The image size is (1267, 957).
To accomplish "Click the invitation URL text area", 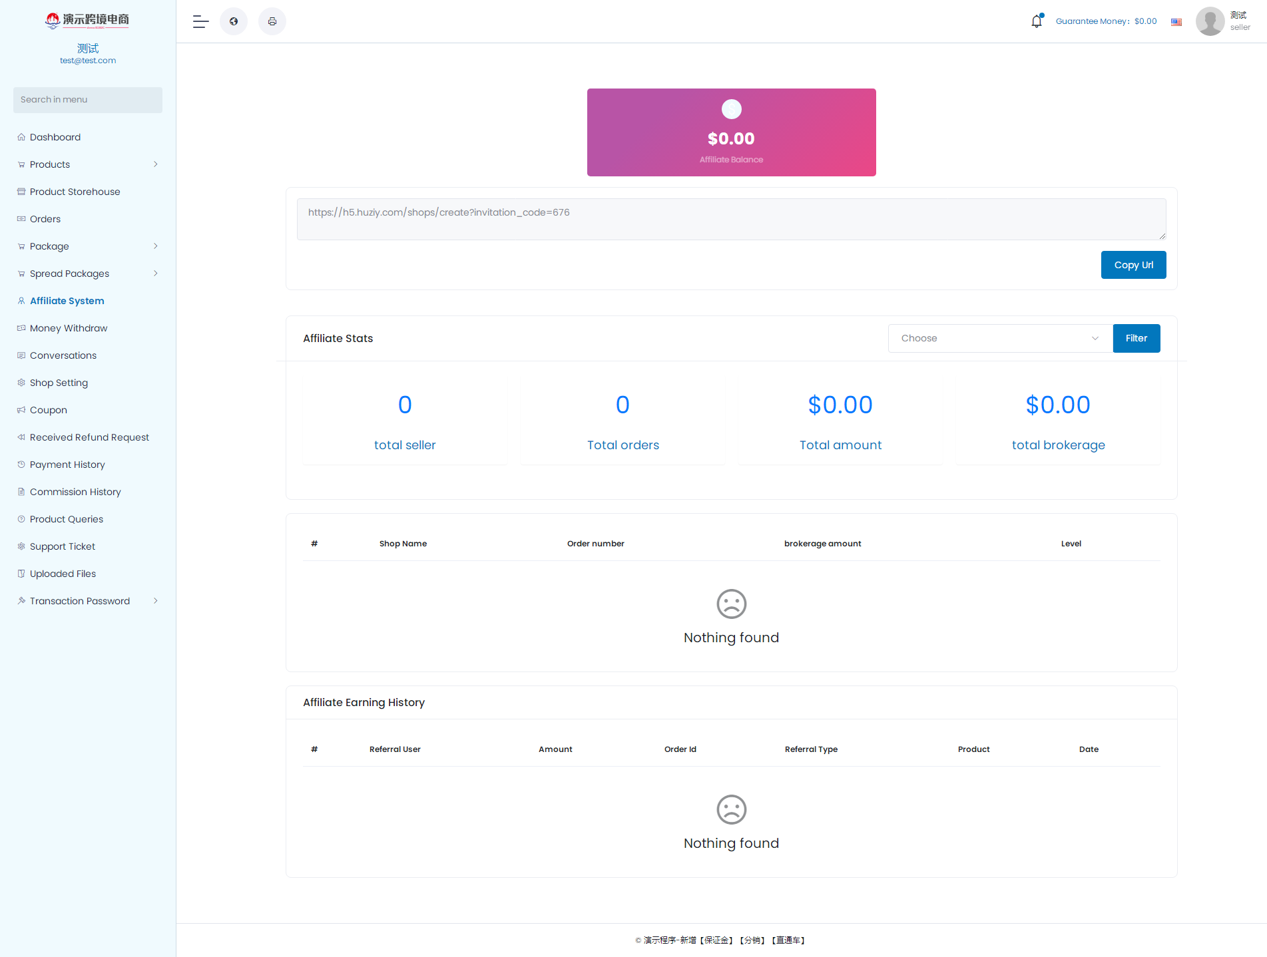I will (731, 219).
